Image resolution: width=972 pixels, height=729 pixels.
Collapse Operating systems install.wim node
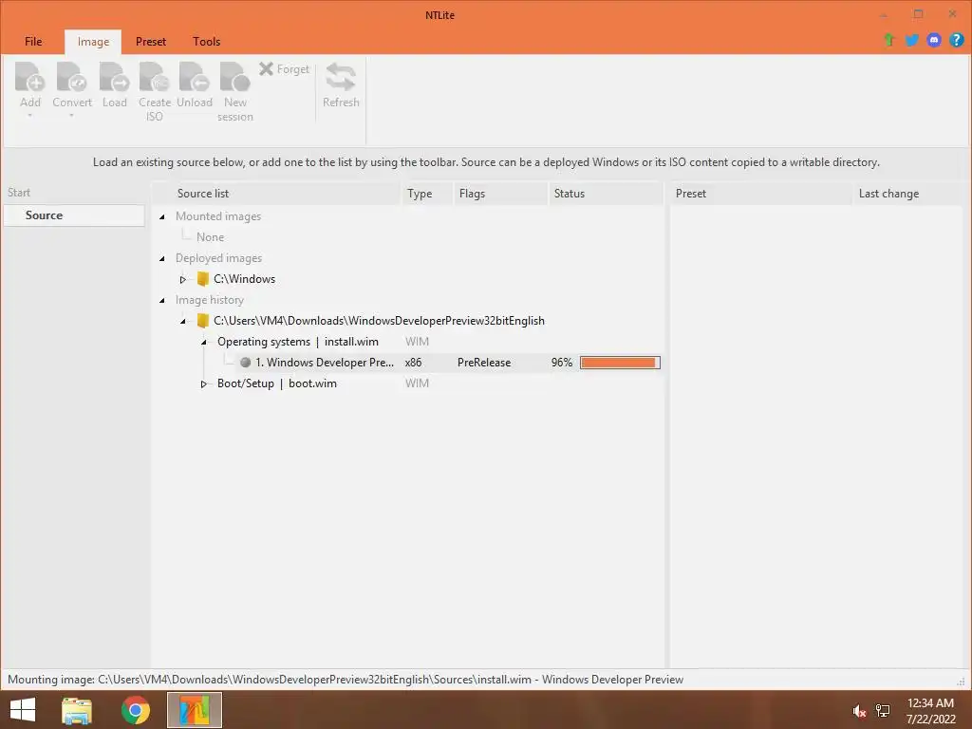pyautogui.click(x=203, y=342)
